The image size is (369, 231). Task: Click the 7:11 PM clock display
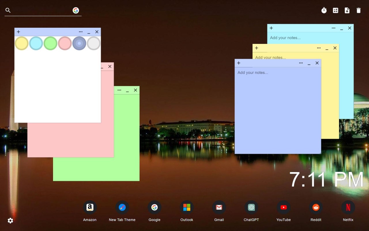coord(326,179)
